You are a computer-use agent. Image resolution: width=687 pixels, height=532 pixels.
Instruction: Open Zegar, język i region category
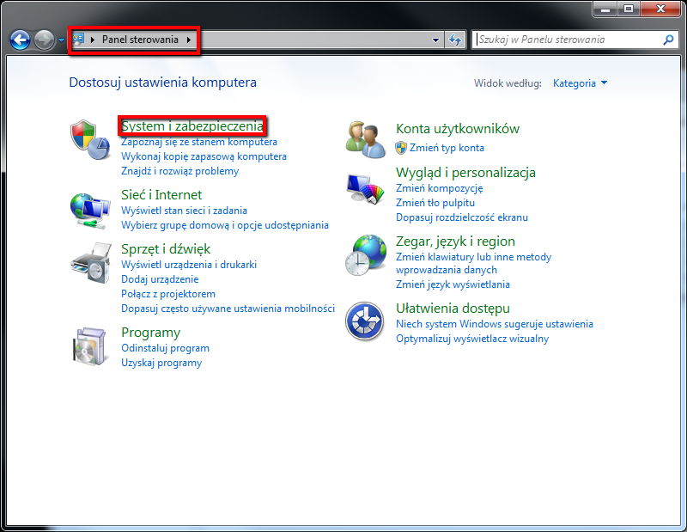(x=456, y=242)
